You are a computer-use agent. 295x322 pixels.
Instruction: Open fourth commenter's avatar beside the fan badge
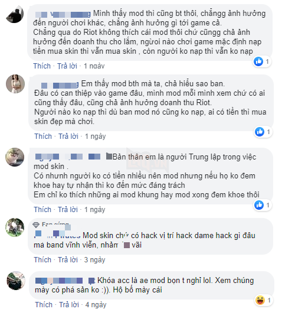(x=15, y=227)
